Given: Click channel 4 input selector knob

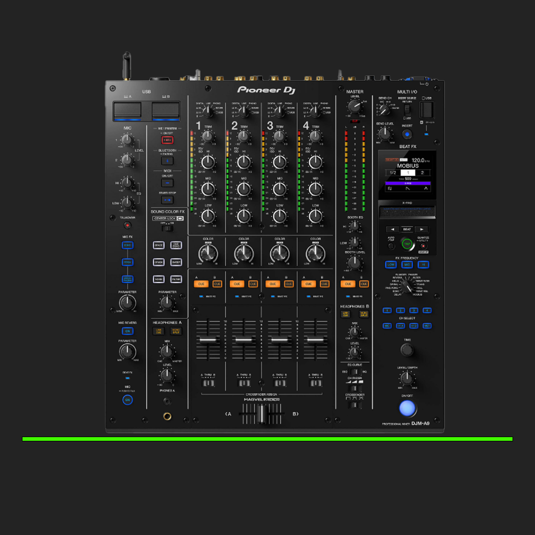Looking at the screenshot, I should coord(315,111).
